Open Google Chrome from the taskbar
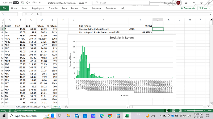This screenshot has width=213, height=119. [x=110, y=116]
